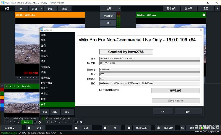Toggle green Audio button on input 1
Screen dimensions: 221x135
(27, 122)
